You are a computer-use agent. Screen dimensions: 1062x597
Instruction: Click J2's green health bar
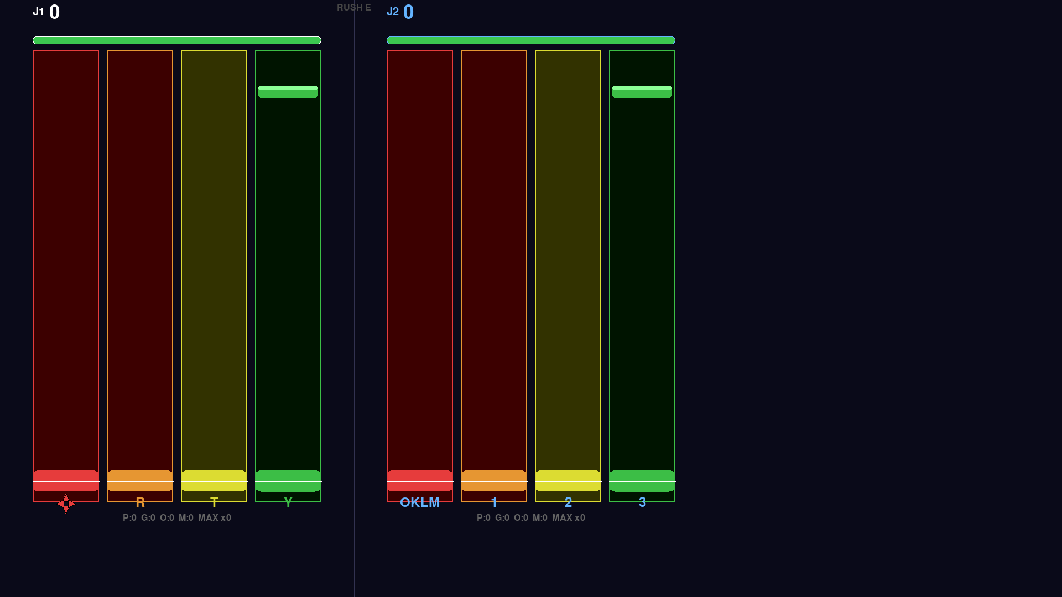point(531,40)
